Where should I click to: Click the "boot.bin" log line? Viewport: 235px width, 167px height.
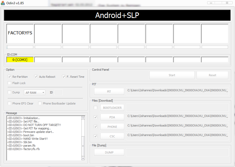point(21,135)
